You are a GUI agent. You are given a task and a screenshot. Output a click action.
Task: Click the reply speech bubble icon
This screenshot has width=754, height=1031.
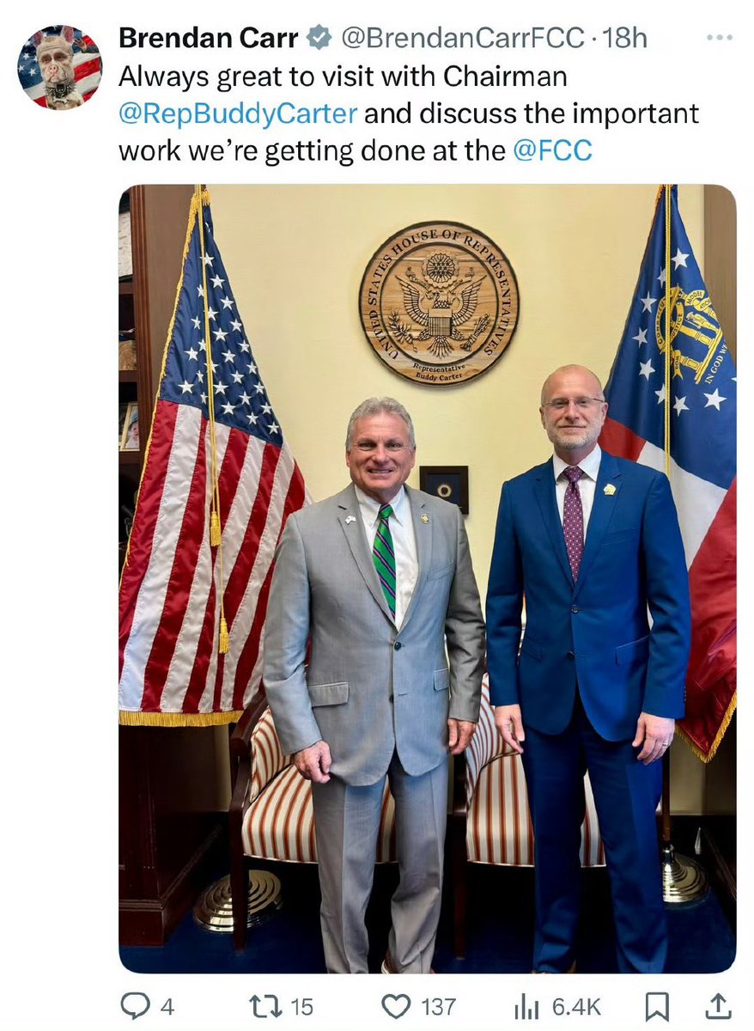click(x=136, y=1005)
